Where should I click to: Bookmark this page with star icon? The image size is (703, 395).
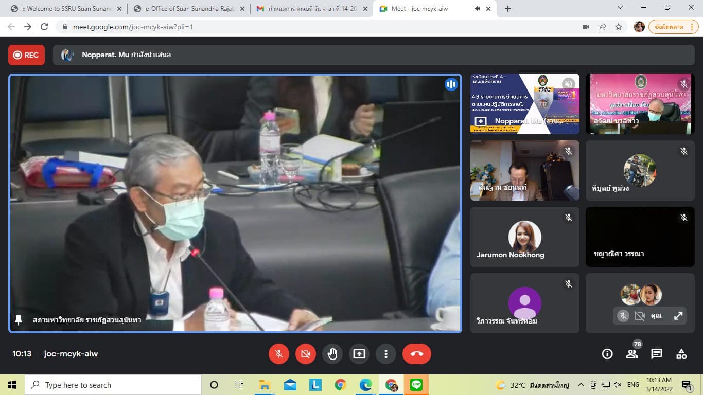[619, 27]
